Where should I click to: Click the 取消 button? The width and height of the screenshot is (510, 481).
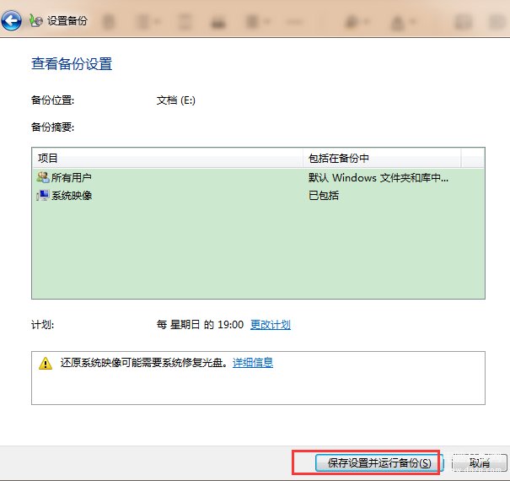pyautogui.click(x=480, y=462)
